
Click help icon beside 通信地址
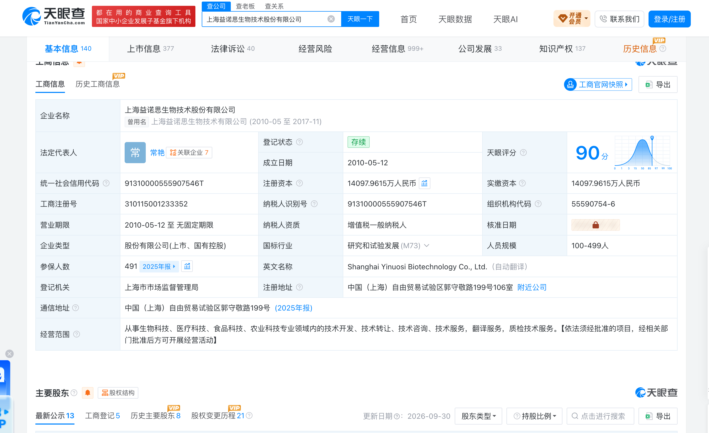pos(75,308)
